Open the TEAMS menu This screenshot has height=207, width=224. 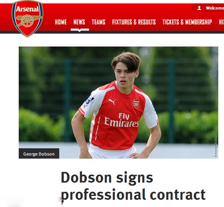pyautogui.click(x=99, y=22)
